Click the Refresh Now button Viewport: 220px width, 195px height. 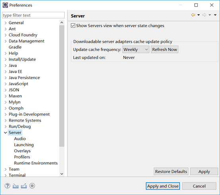coord(164,50)
